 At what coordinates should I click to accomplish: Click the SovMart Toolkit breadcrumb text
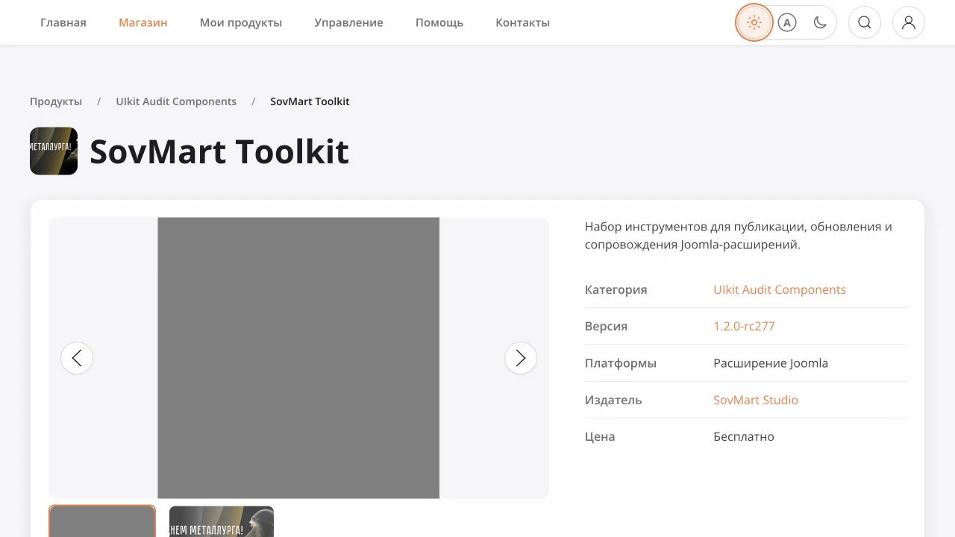[x=310, y=101]
